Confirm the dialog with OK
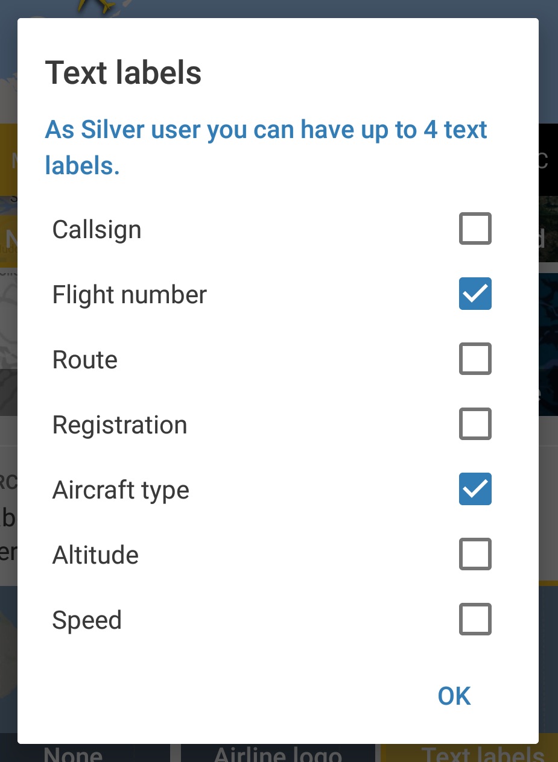Image resolution: width=558 pixels, height=762 pixels. pos(454,696)
